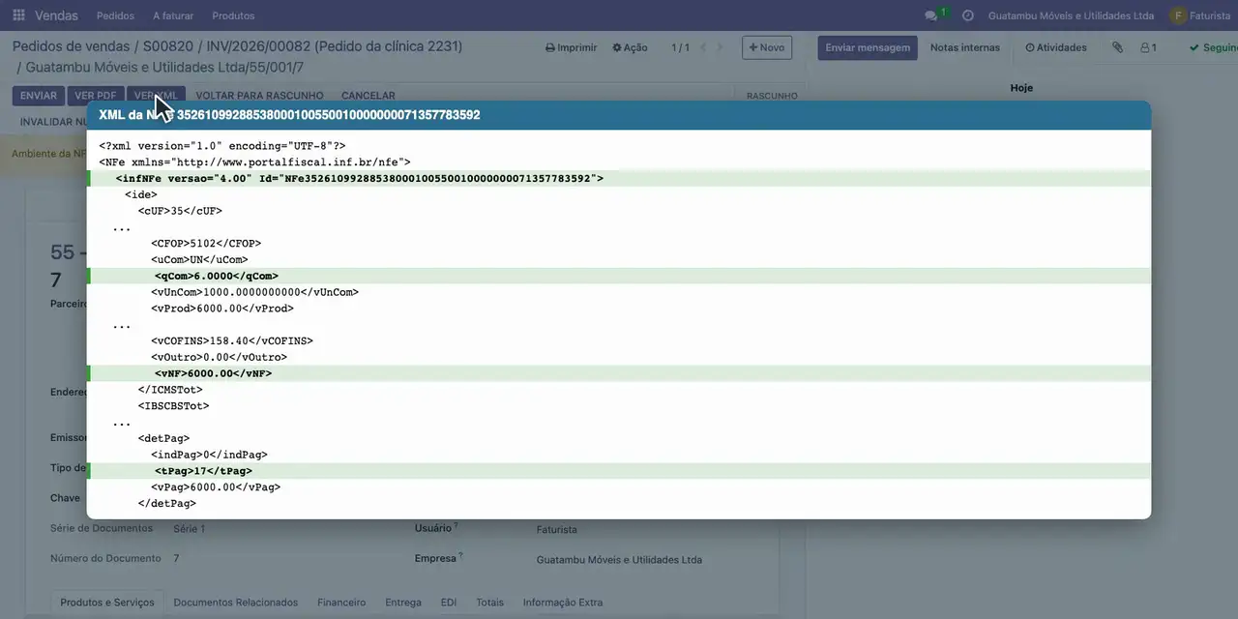
Task: Switch to EDI tab
Action: click(449, 602)
